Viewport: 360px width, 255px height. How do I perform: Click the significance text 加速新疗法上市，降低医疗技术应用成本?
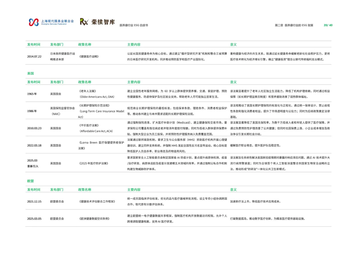click(256, 202)
